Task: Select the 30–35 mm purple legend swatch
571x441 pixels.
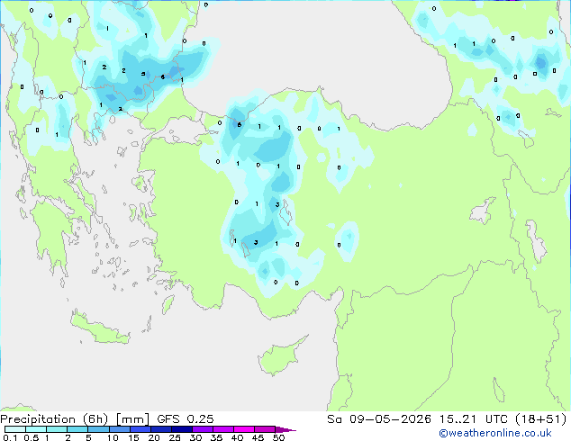Action: click(203, 429)
